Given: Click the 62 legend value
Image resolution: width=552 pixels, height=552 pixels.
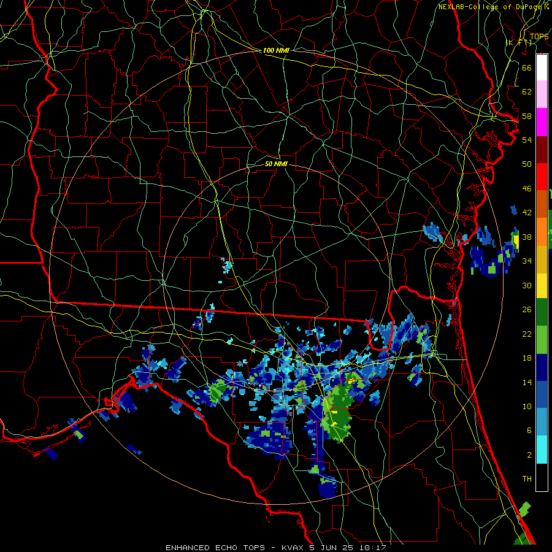Looking at the screenshot, I should pyautogui.click(x=527, y=91).
